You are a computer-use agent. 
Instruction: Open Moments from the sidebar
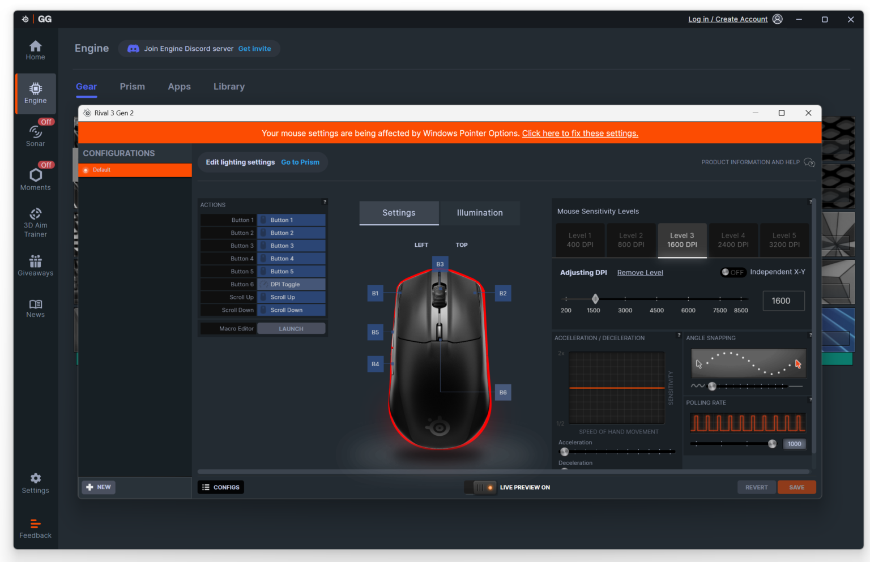point(35,180)
